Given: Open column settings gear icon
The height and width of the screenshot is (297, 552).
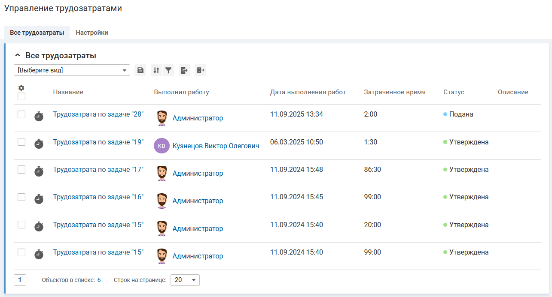Looking at the screenshot, I should tap(21, 88).
